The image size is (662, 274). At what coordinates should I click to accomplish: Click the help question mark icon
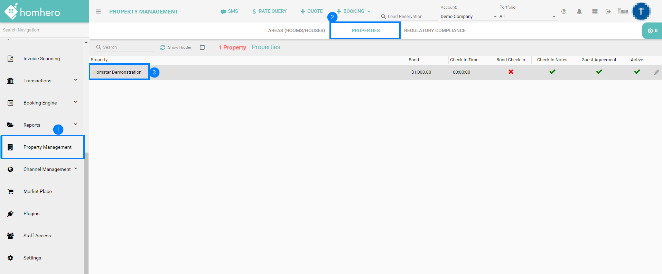pos(564,11)
